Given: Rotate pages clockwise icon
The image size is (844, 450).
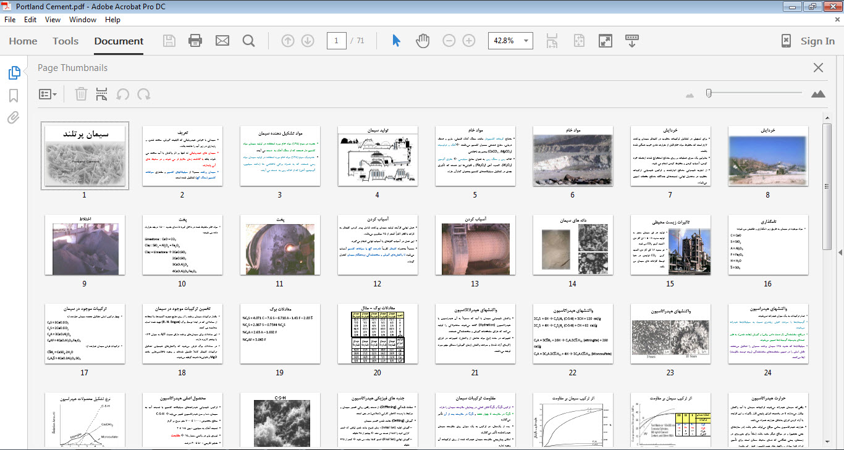Looking at the screenshot, I should (x=144, y=94).
